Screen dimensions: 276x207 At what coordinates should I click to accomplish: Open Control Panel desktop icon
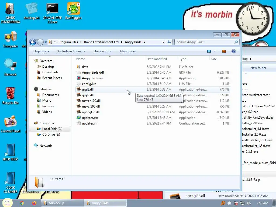[11, 124]
